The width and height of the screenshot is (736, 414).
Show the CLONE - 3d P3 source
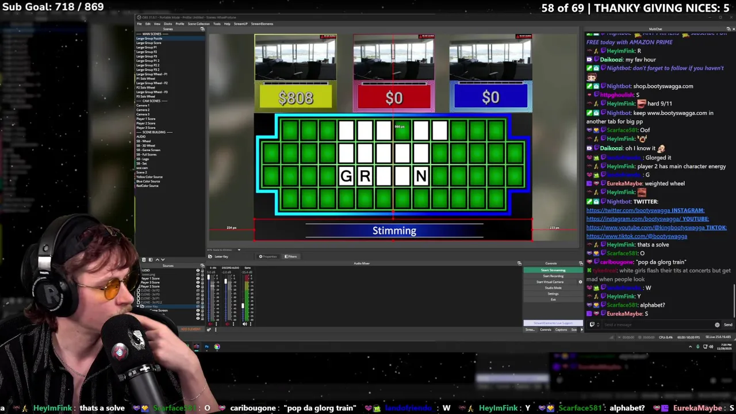pos(198,294)
